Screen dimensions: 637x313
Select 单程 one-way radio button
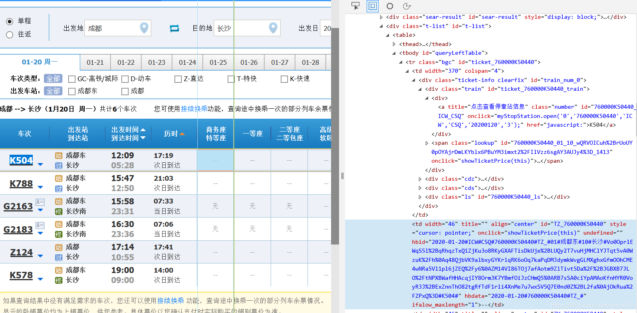(x=10, y=21)
